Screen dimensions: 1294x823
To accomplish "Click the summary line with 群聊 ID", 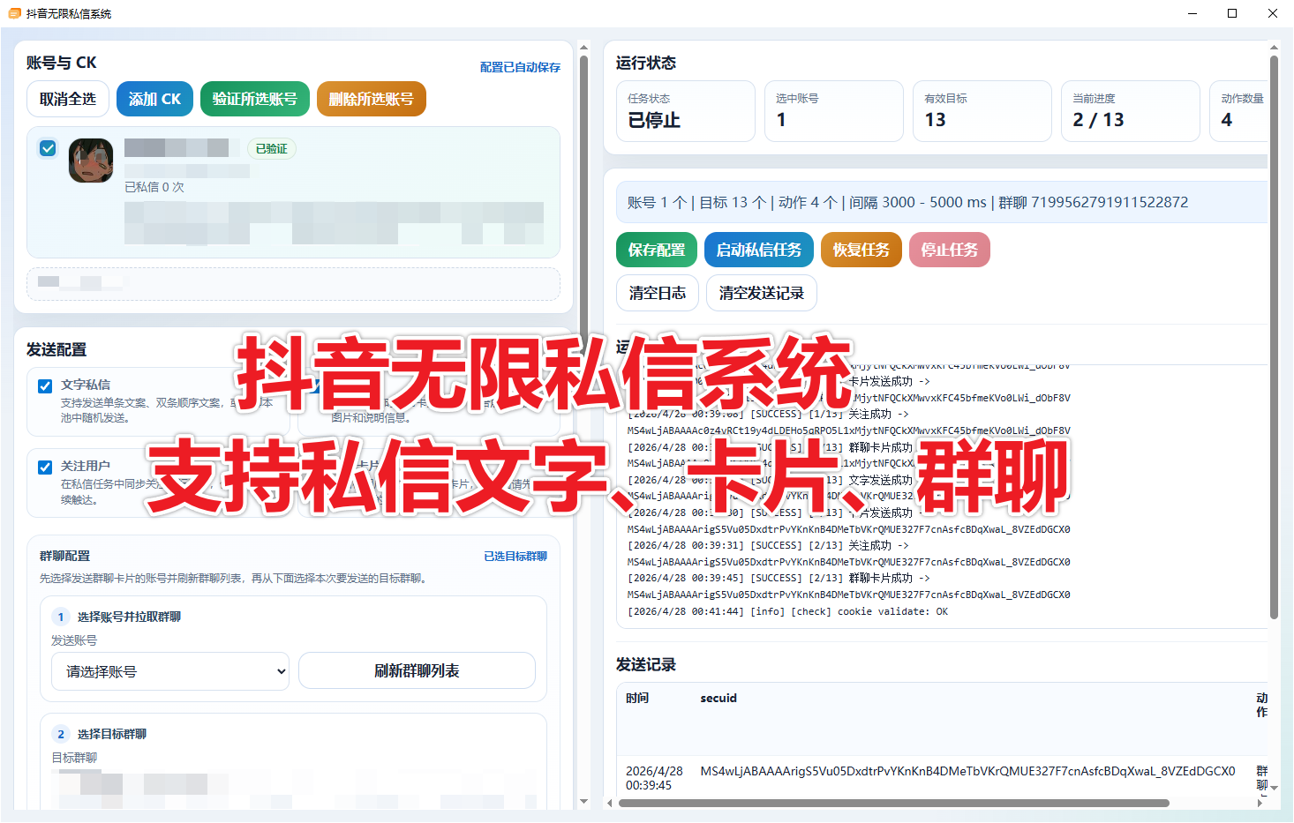I will (x=942, y=202).
